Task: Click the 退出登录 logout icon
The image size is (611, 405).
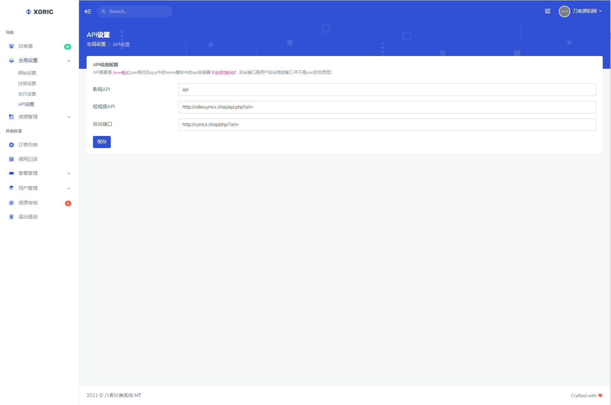Action: [11, 217]
